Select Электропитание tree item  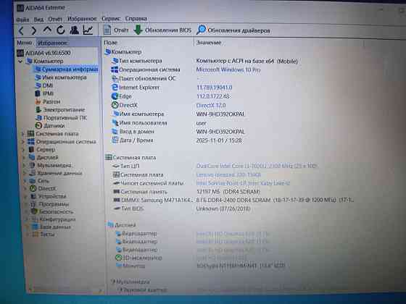(60, 109)
